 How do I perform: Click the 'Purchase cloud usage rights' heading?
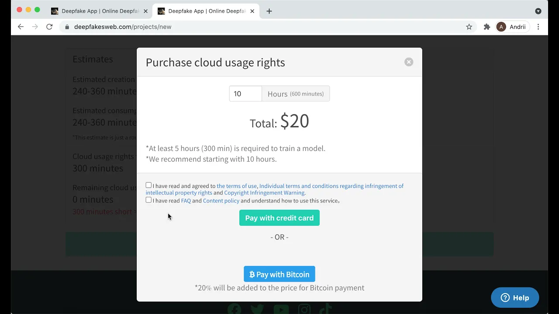point(215,62)
